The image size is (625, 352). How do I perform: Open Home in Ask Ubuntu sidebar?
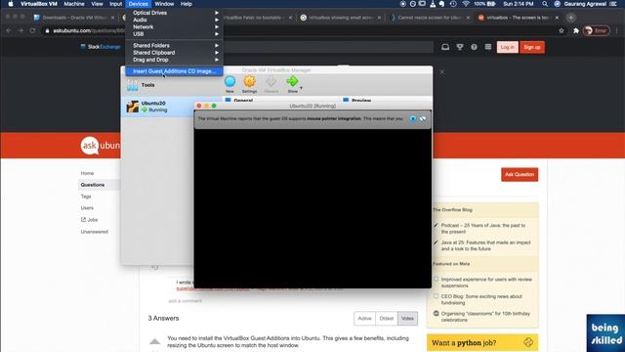tap(87, 173)
